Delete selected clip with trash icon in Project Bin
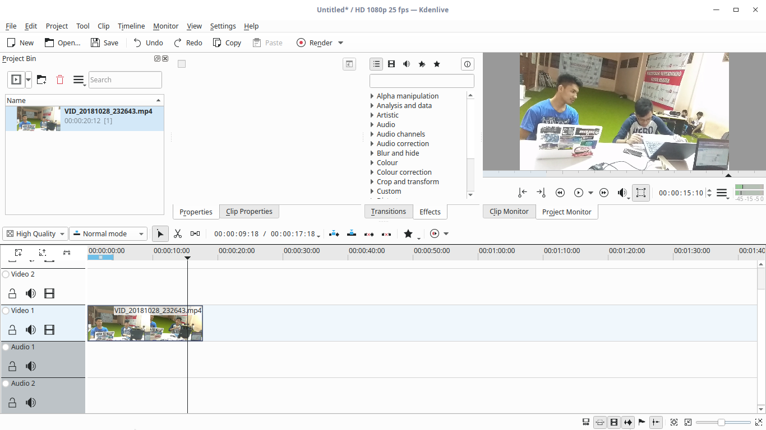Screen dimensions: 766x430 pos(59,80)
